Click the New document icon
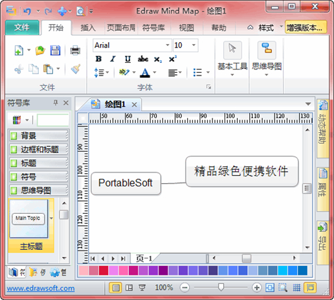334x300 pixels. point(19,50)
